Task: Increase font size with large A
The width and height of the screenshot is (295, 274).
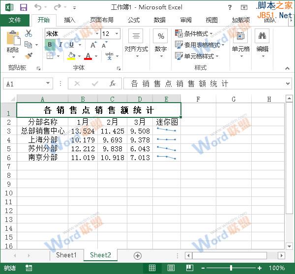Action: coord(93,45)
